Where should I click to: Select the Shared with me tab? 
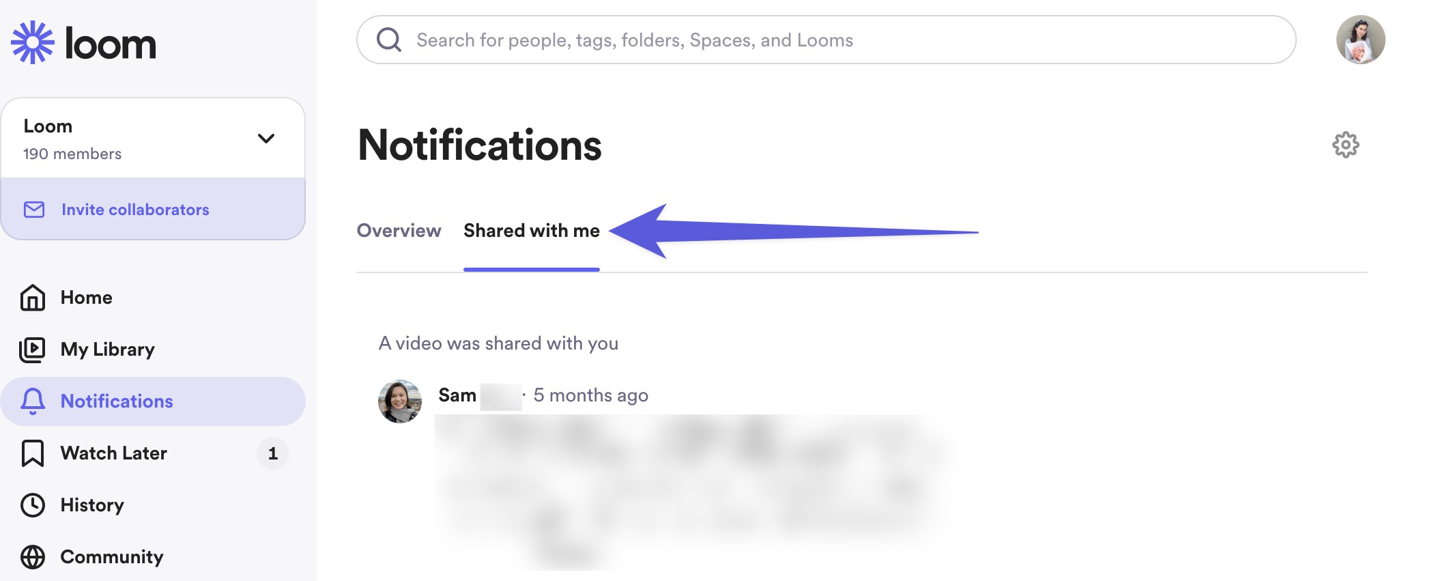tap(531, 231)
